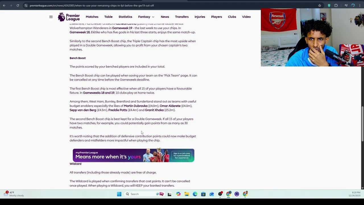
Task: Bookmark this page with the star icon
Action: [x=320, y=5]
